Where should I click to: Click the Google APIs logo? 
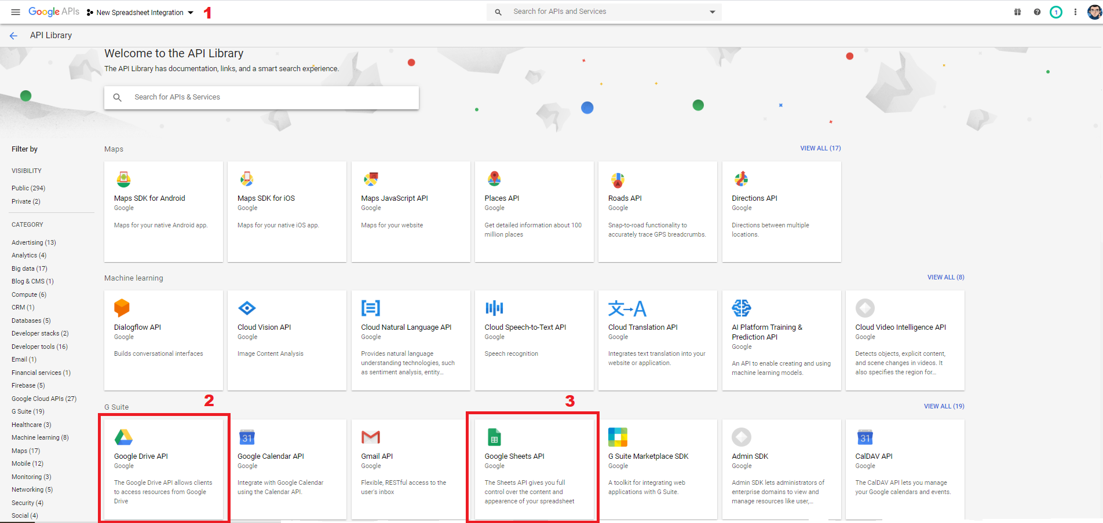click(x=54, y=12)
